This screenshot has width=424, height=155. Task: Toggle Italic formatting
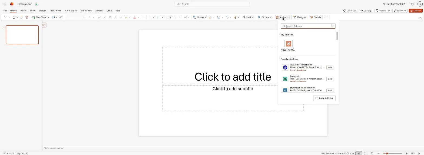[x=115, y=17]
